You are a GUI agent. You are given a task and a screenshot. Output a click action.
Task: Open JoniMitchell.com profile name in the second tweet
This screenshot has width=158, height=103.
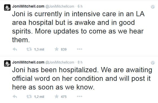point(28,62)
